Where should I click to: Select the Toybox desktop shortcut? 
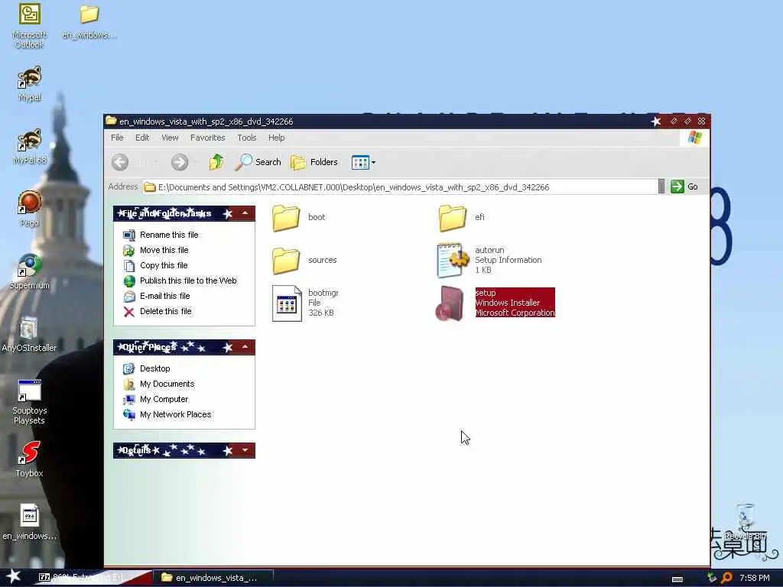[30, 459]
